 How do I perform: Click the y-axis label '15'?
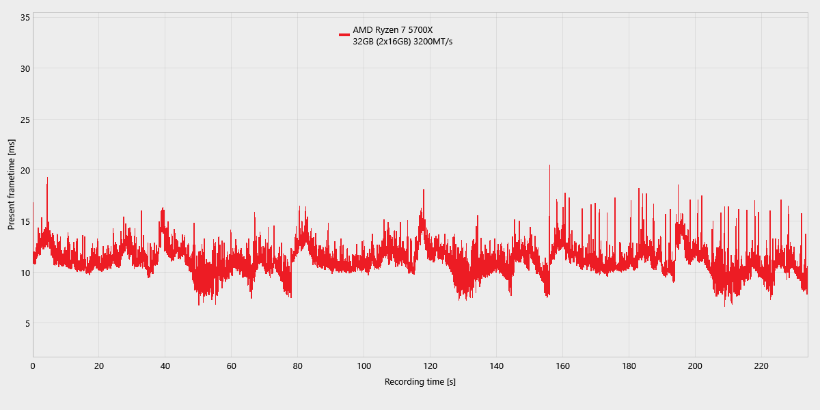tap(25, 221)
